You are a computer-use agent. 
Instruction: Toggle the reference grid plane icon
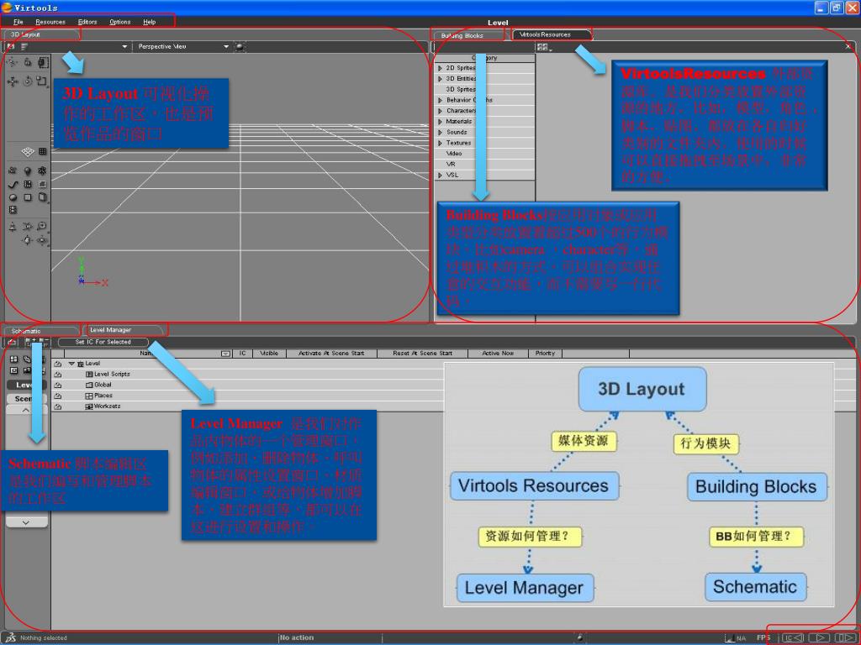(x=28, y=151)
